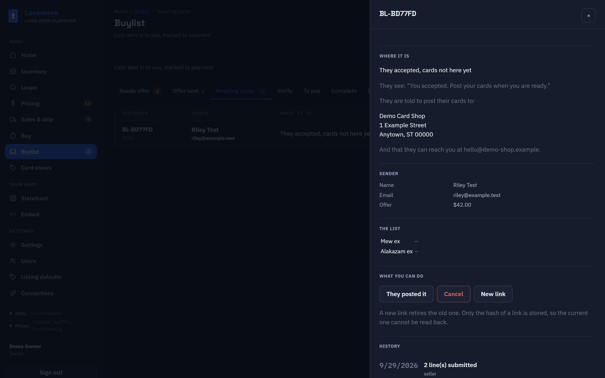Click riley@example.test in the table row
Screen dimensions: 605x378
213,138
